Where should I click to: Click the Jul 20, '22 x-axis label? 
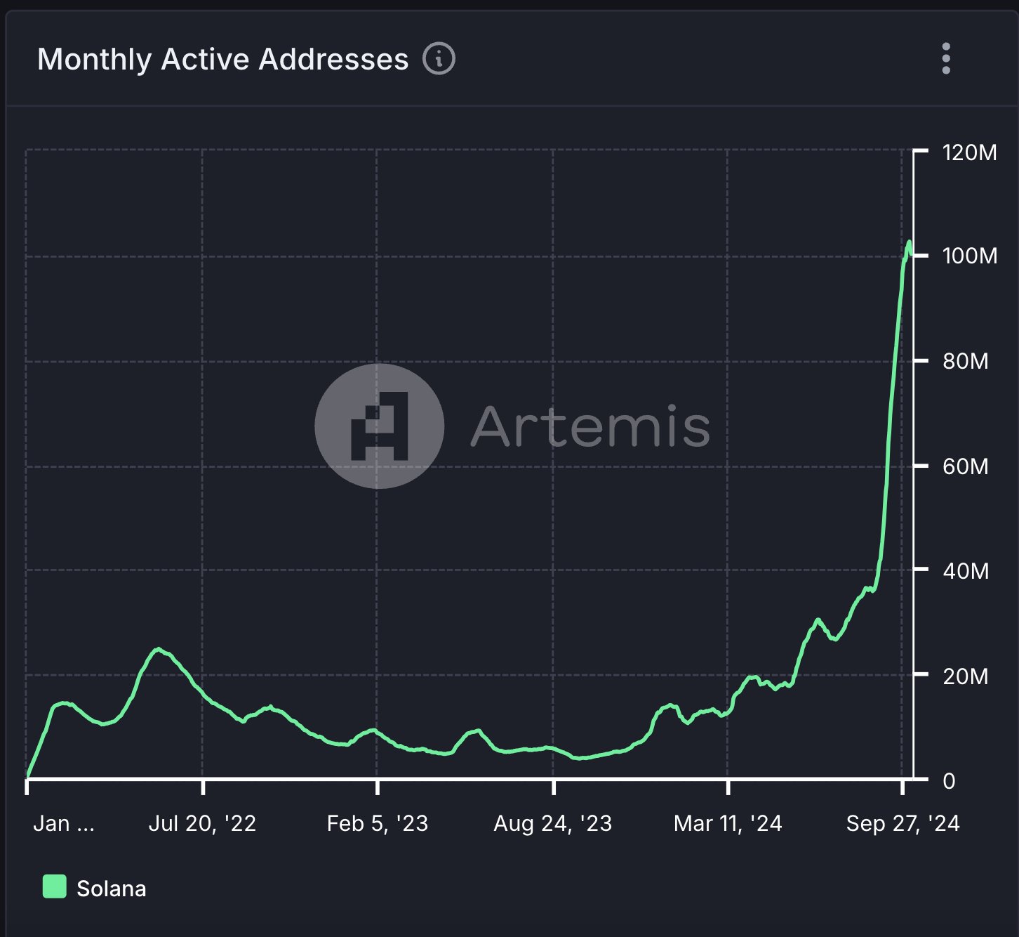202,823
